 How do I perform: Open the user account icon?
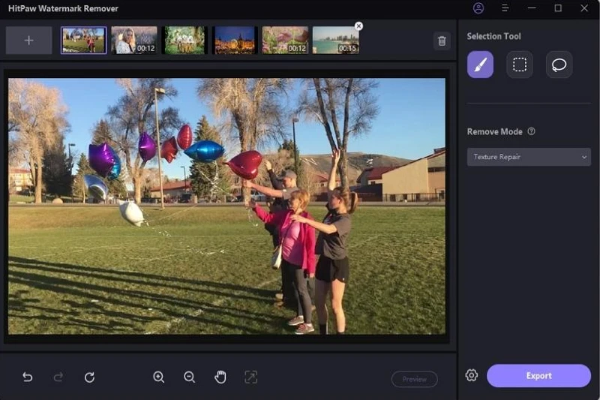(x=478, y=8)
